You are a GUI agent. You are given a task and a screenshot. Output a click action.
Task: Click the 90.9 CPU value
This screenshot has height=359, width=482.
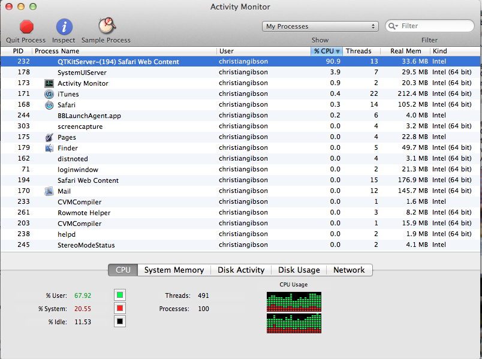[333, 62]
